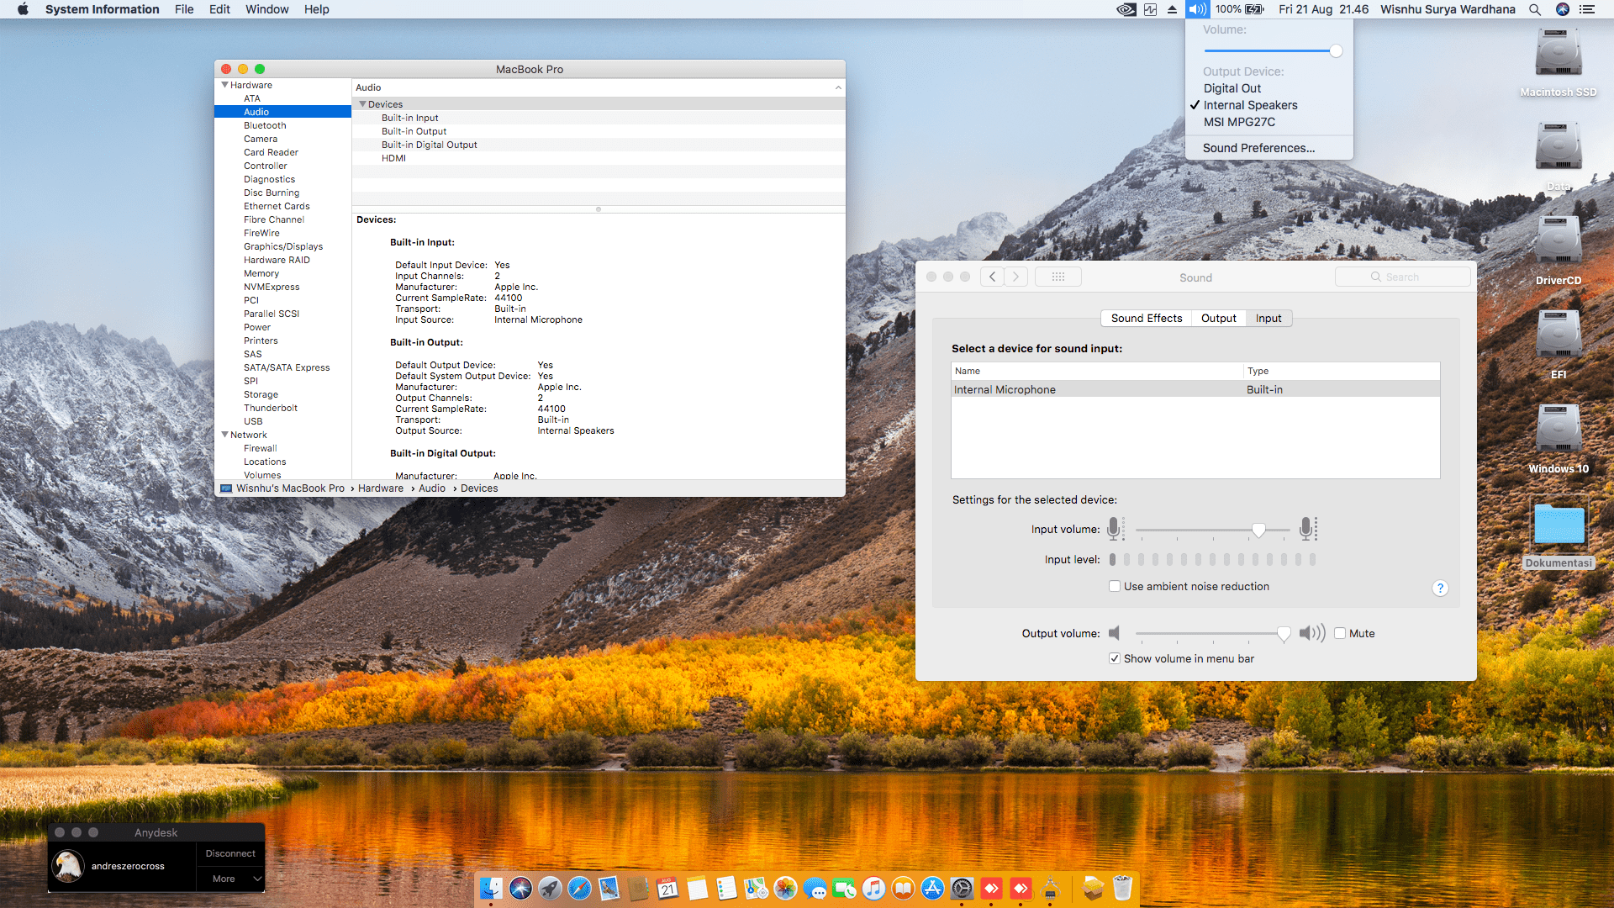The height and width of the screenshot is (908, 1614).
Task: Switch to the Output tab
Action: [1218, 318]
